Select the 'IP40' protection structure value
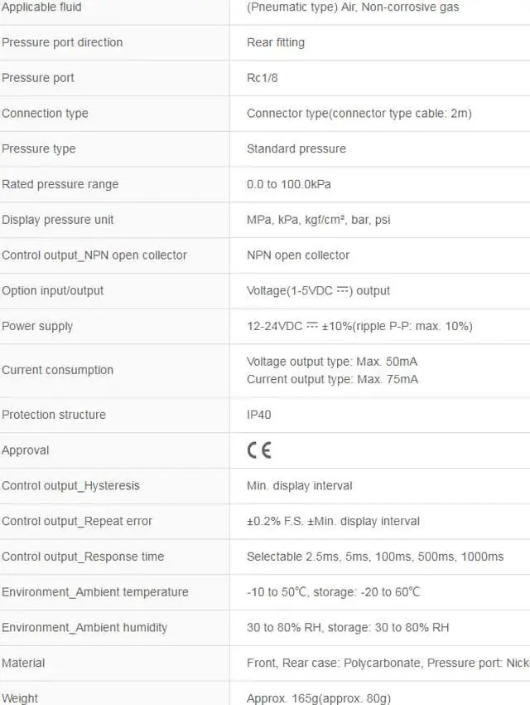The image size is (530, 705). [259, 415]
